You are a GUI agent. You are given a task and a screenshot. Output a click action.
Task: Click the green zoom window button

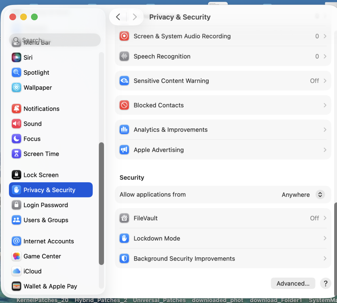(x=34, y=17)
